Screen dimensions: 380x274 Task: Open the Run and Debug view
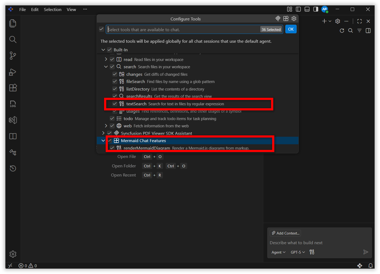[13, 72]
